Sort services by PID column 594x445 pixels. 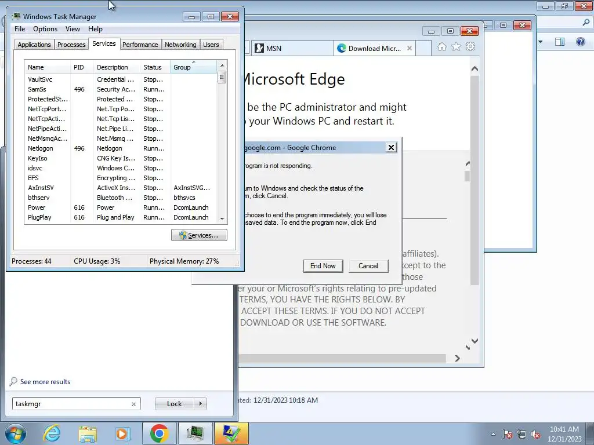point(82,67)
